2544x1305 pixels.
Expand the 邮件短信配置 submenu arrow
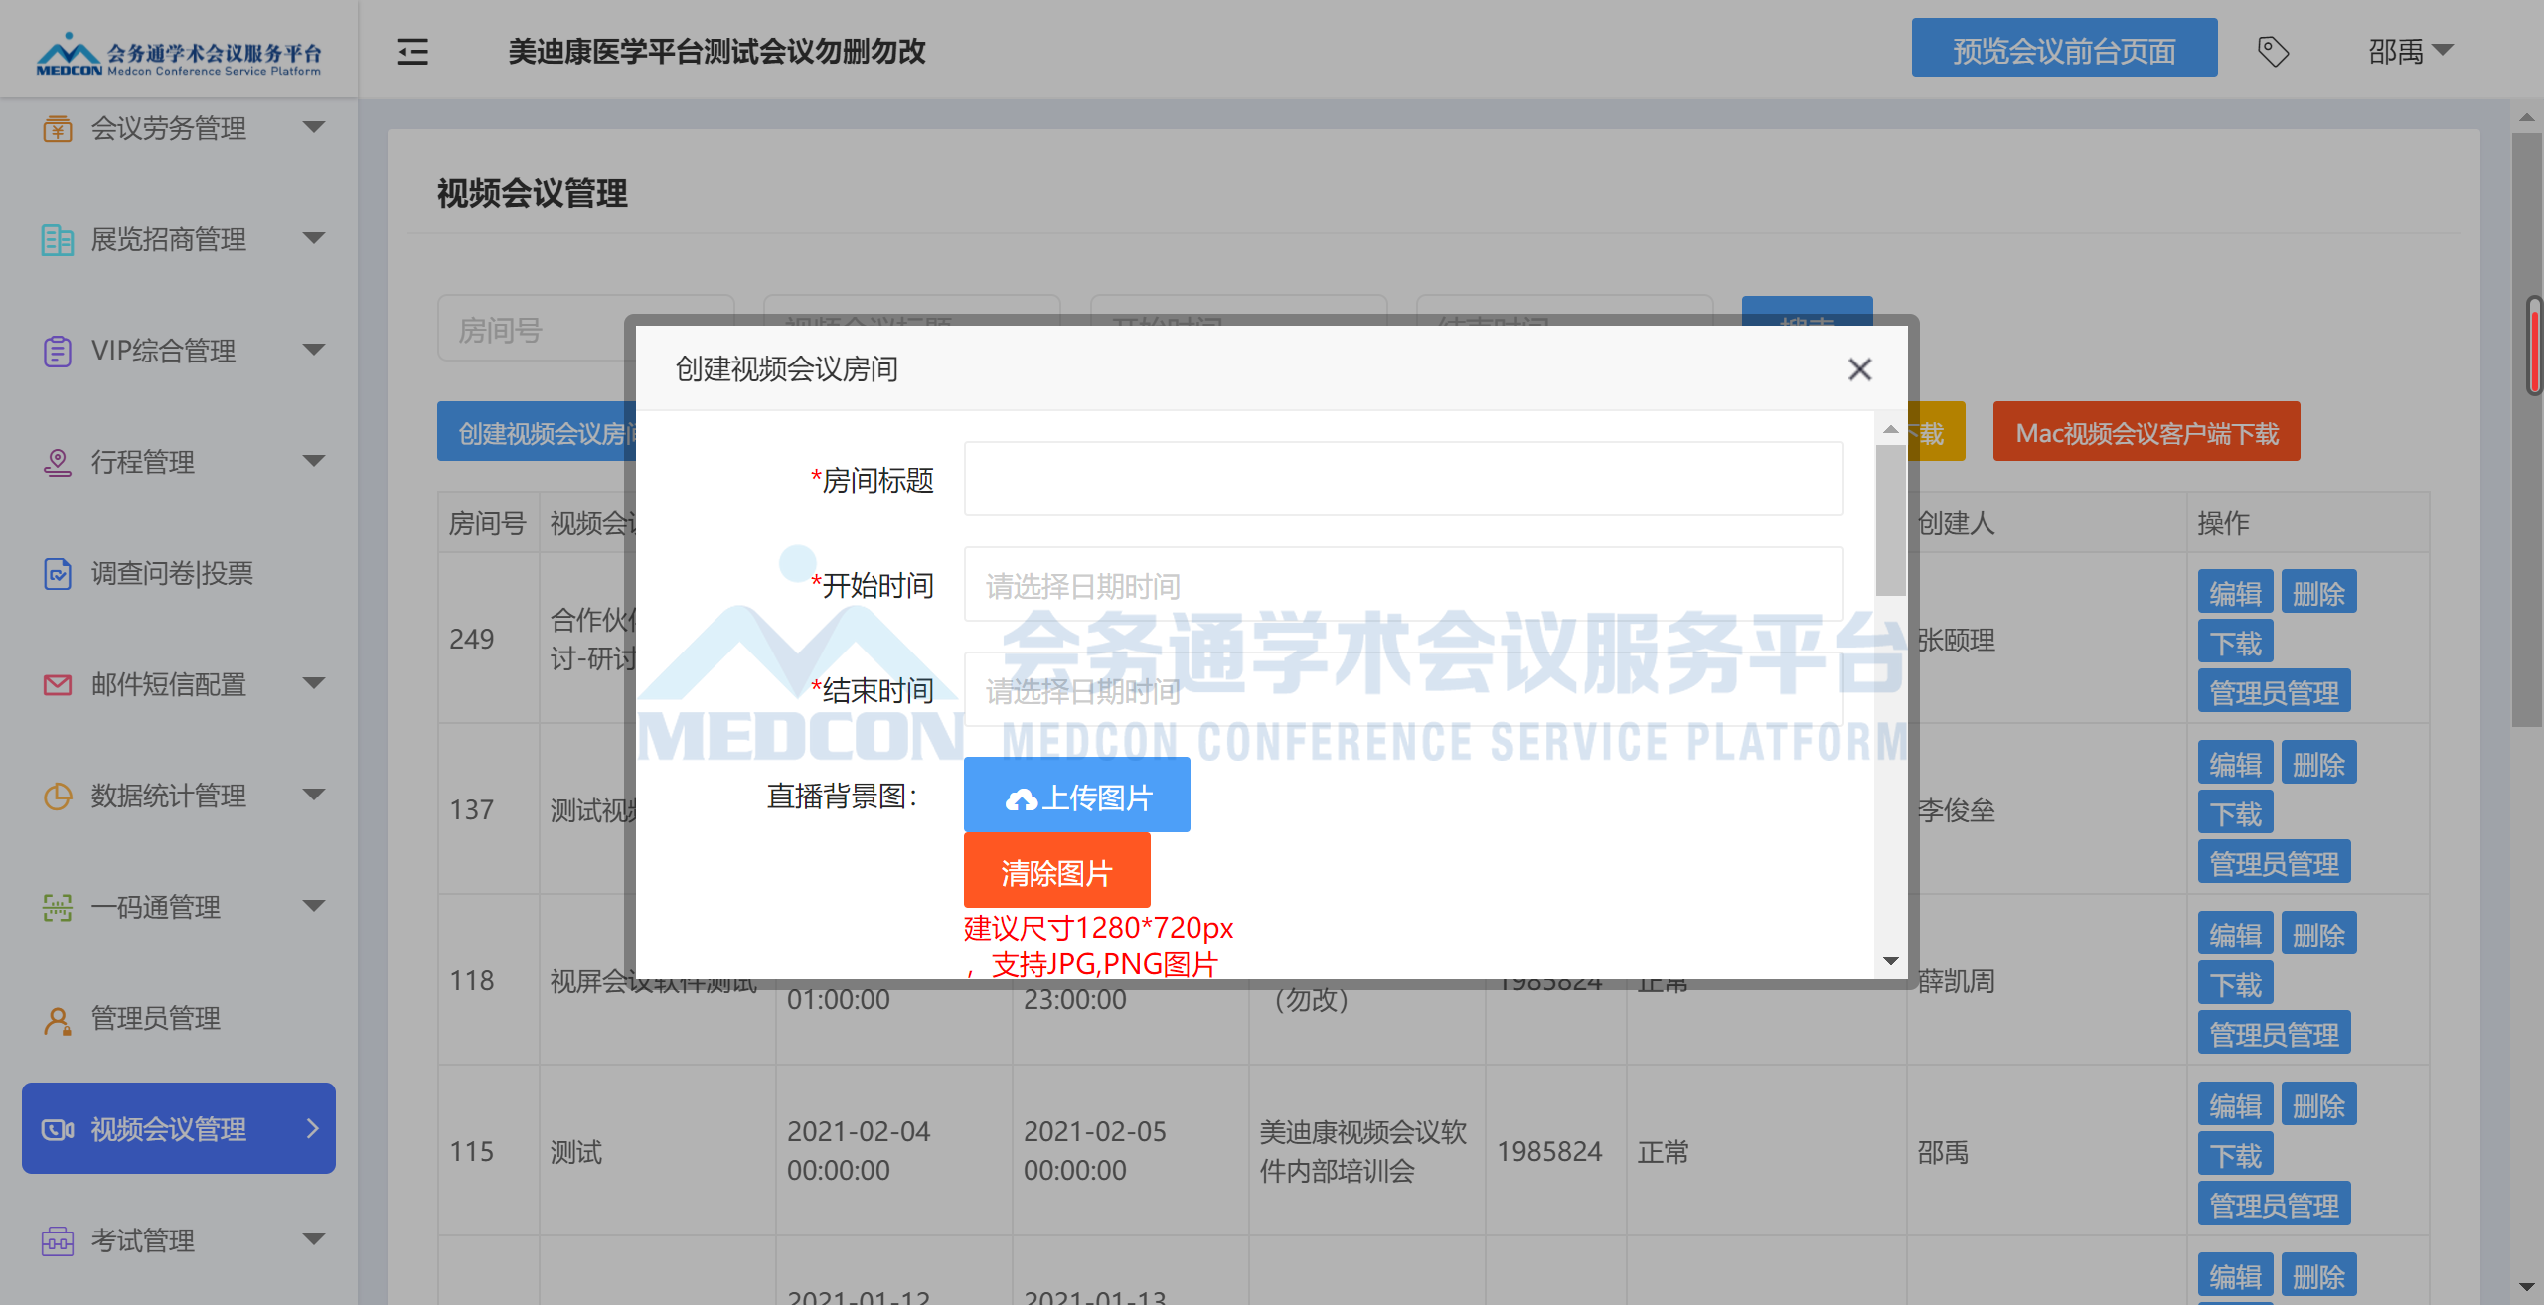tap(314, 683)
